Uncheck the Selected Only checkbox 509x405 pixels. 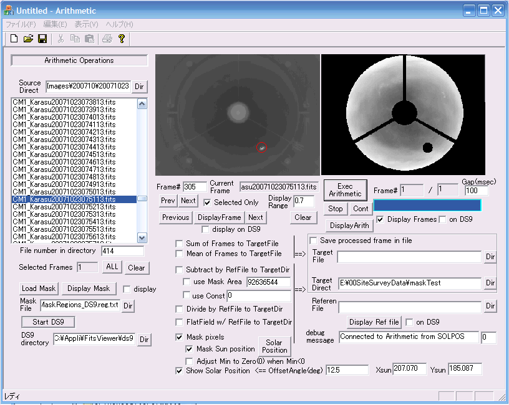coord(208,202)
